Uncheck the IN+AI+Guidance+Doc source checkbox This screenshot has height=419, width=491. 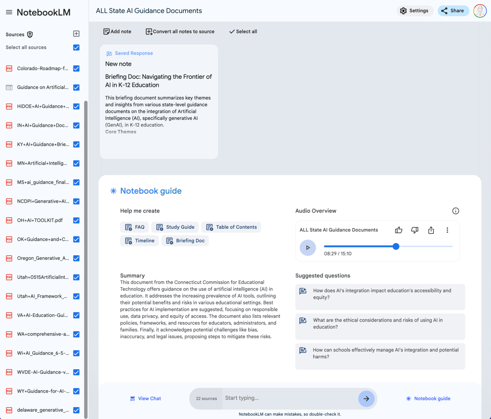[76, 125]
